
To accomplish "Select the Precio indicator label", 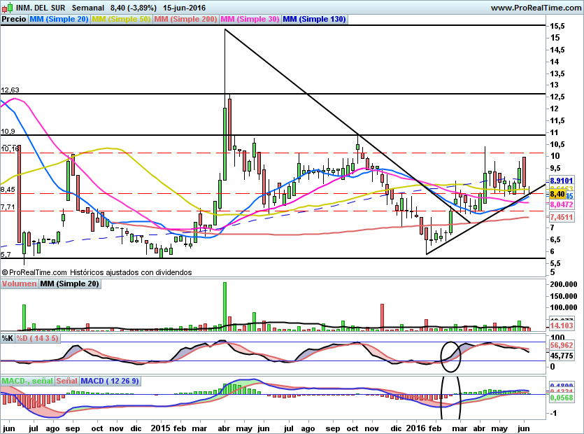I will click(x=14, y=20).
